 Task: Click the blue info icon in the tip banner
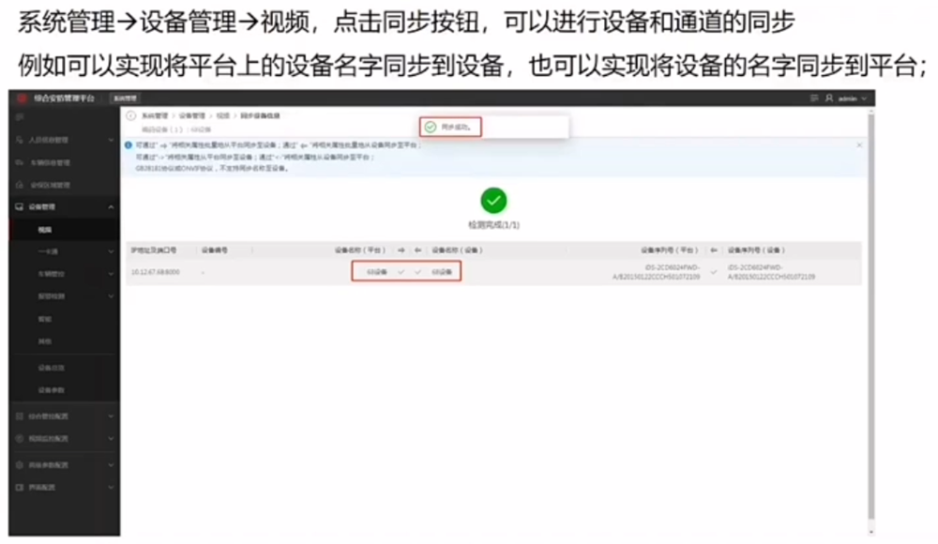(128, 144)
